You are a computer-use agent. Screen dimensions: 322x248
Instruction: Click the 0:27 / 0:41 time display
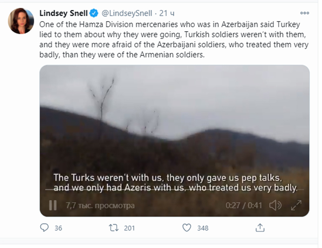pyautogui.click(x=244, y=205)
